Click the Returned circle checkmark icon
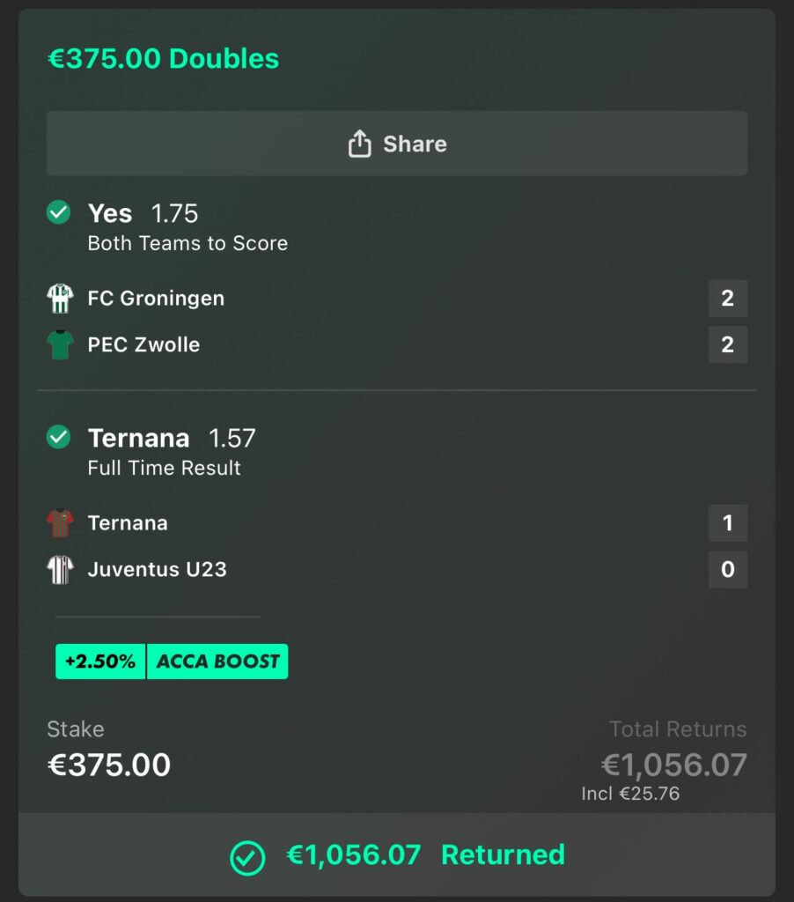Viewport: 794px width, 902px height. pyautogui.click(x=246, y=856)
